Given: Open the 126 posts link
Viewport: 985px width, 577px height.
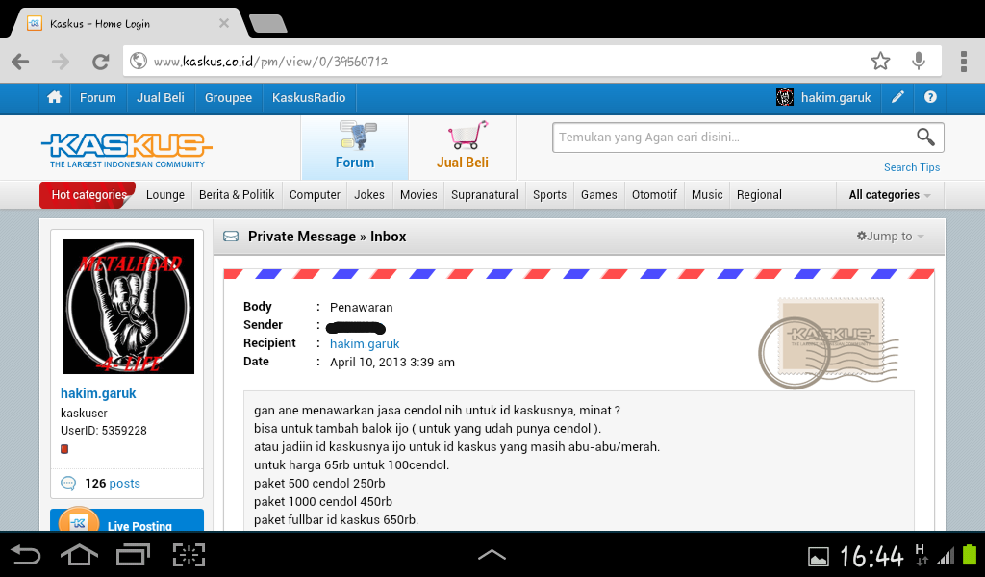Looking at the screenshot, I should tap(113, 484).
